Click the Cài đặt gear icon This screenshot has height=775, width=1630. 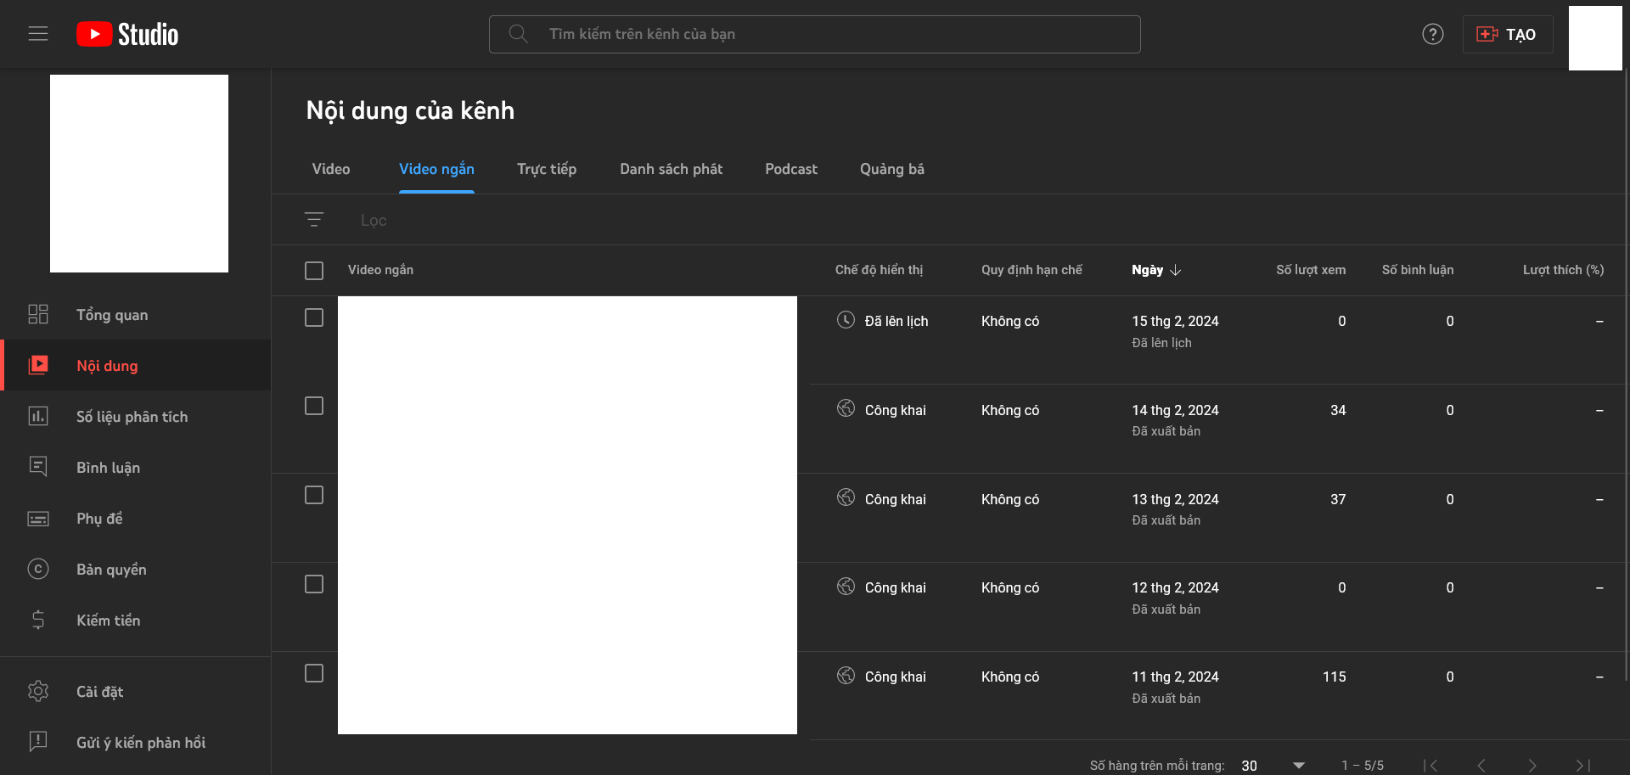coord(38,691)
